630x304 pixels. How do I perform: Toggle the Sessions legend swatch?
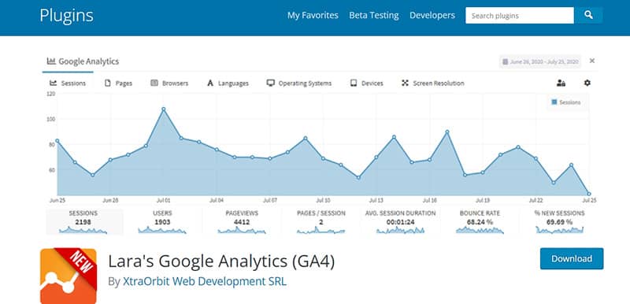pos(554,102)
